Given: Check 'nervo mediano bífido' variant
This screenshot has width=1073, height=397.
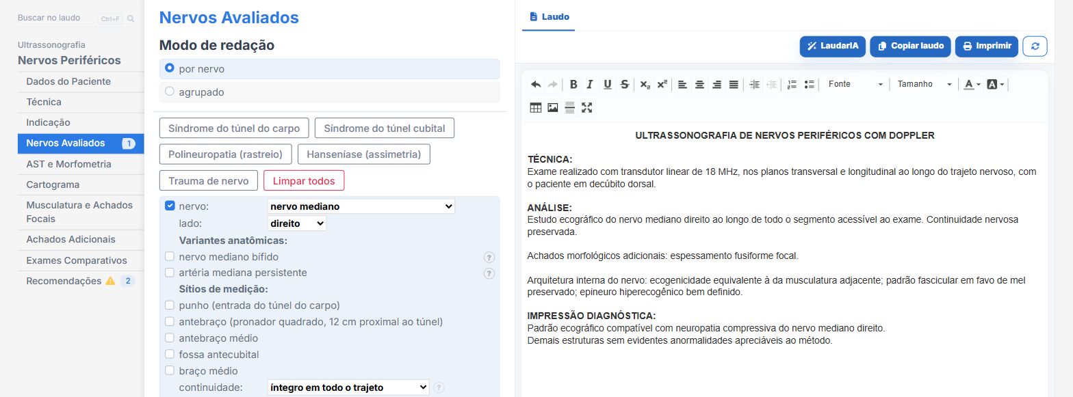Looking at the screenshot, I should (x=170, y=257).
